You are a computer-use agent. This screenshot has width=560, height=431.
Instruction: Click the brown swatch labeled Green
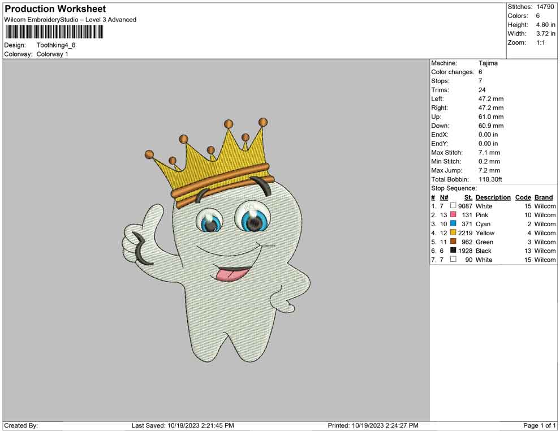pyautogui.click(x=453, y=242)
